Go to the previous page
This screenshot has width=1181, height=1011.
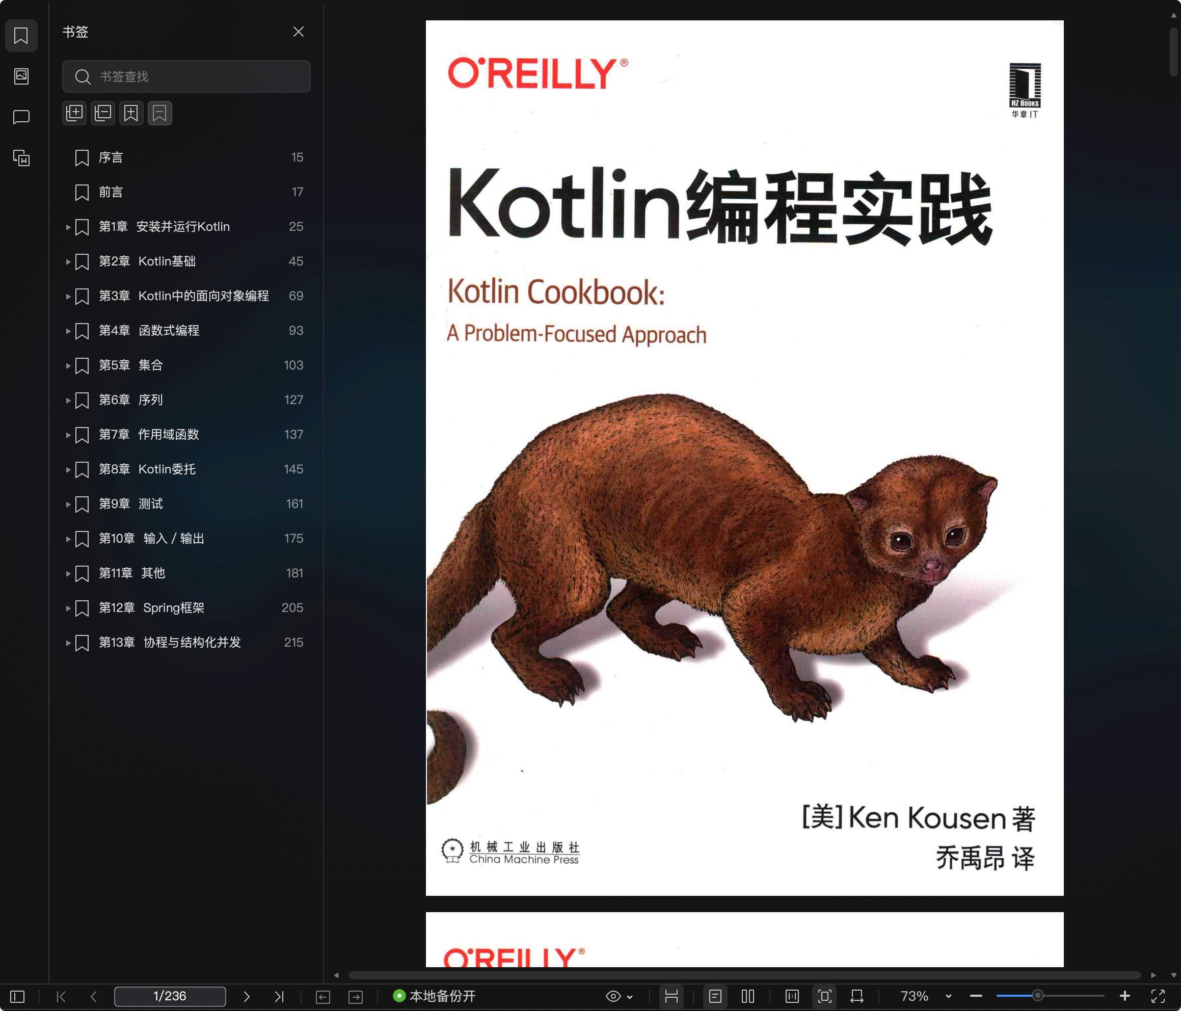94,996
